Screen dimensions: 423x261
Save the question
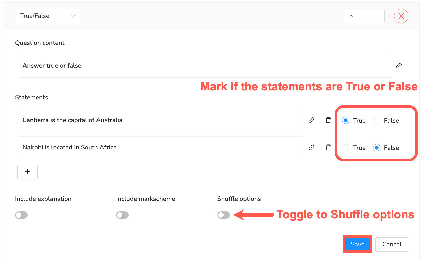357,244
